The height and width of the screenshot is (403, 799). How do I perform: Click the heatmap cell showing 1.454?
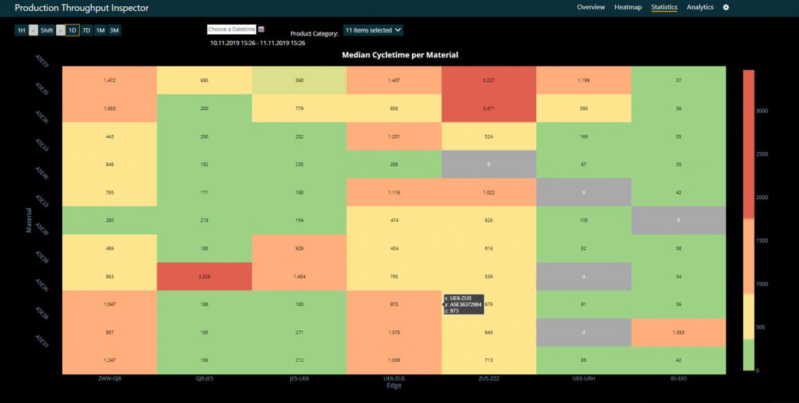click(x=299, y=277)
